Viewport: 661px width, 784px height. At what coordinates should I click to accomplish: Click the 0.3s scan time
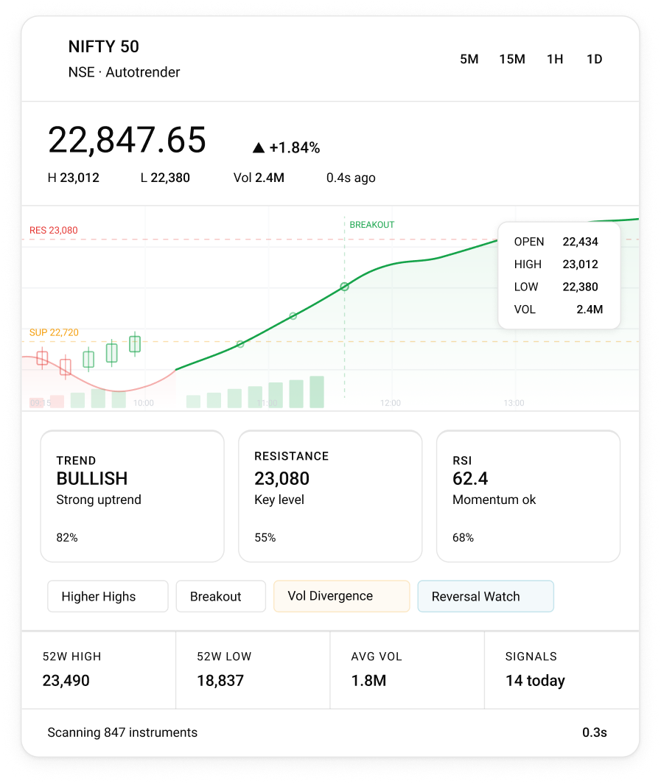pos(595,732)
